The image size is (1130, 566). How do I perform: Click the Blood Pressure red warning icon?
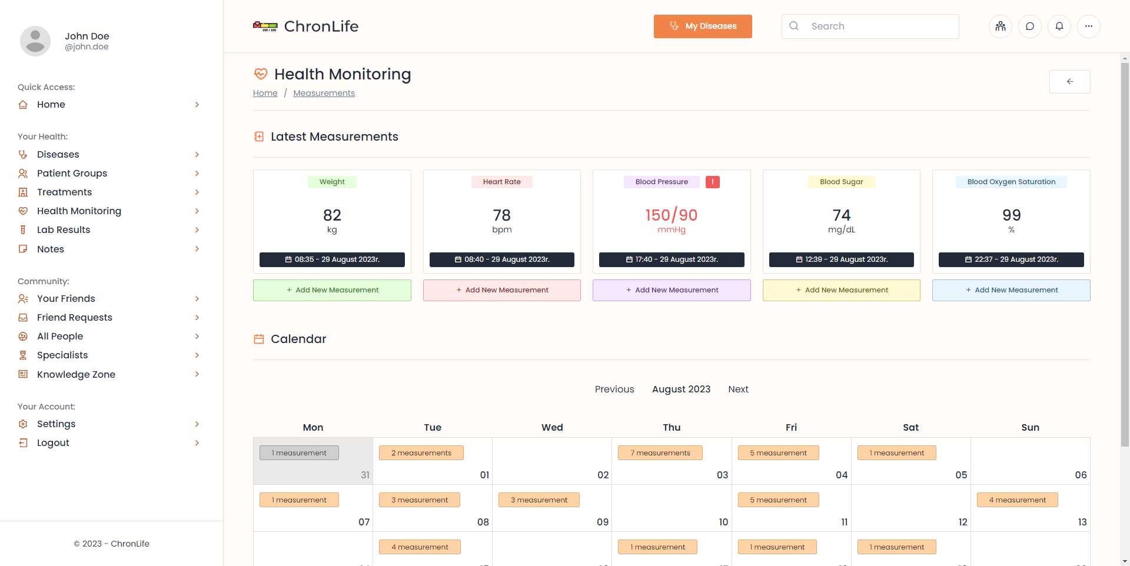(x=713, y=182)
